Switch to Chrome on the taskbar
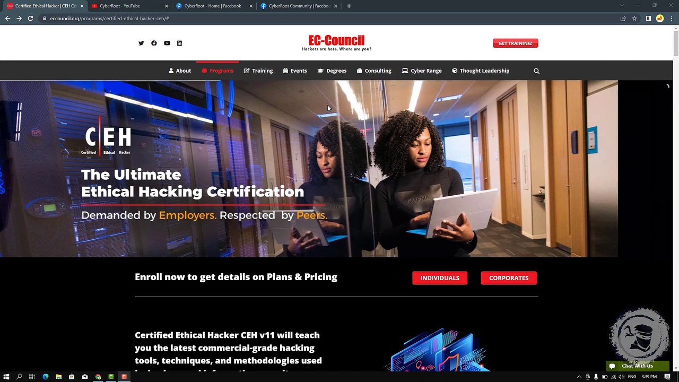Image resolution: width=679 pixels, height=382 pixels. [x=98, y=377]
